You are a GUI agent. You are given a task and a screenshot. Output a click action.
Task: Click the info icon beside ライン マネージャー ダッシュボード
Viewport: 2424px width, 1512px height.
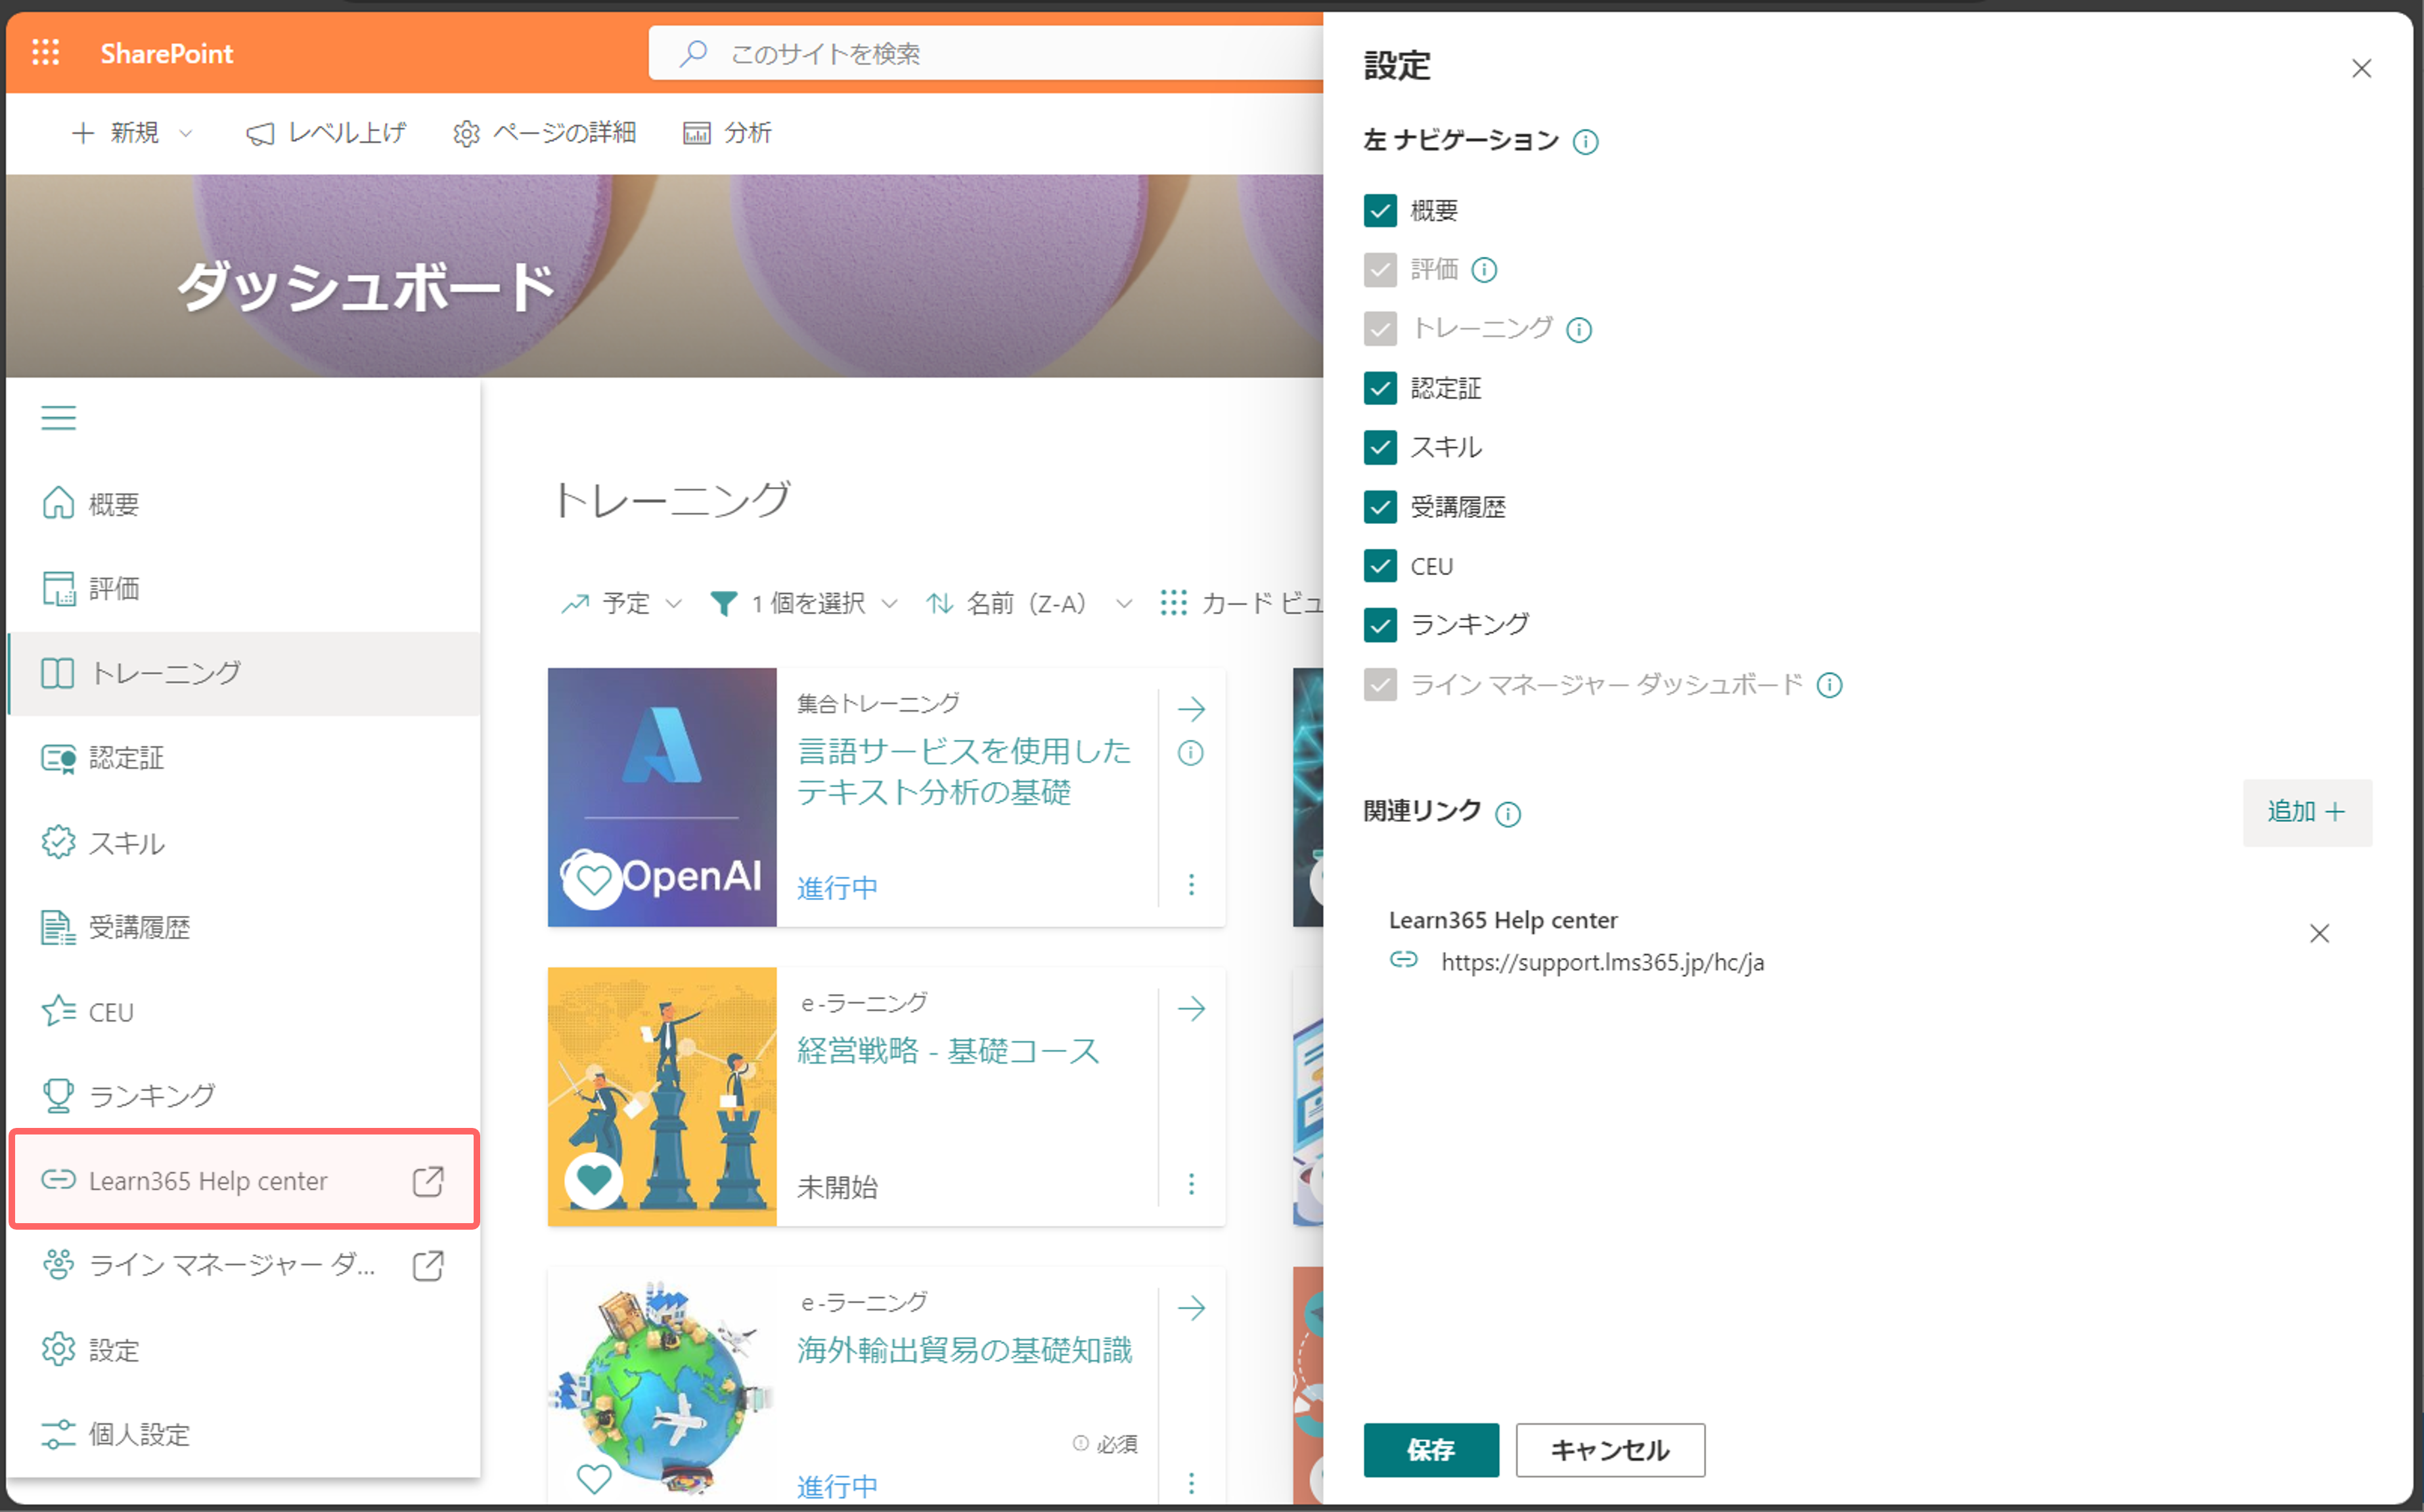(x=1829, y=685)
